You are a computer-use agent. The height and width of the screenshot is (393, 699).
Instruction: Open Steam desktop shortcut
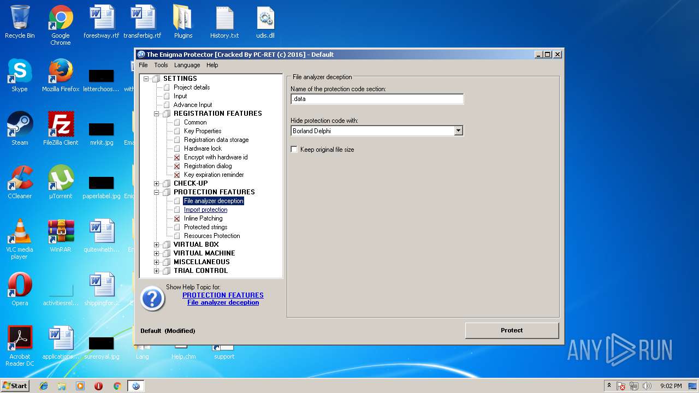click(x=20, y=129)
